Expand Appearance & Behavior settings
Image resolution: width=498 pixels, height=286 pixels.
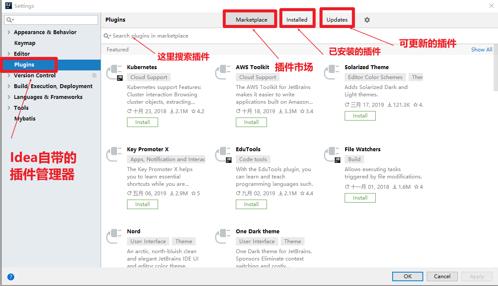tap(9, 32)
